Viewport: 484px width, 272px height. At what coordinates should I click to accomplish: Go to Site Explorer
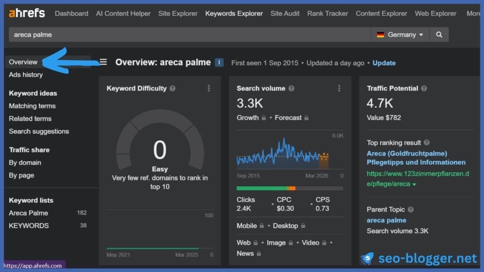tap(178, 14)
